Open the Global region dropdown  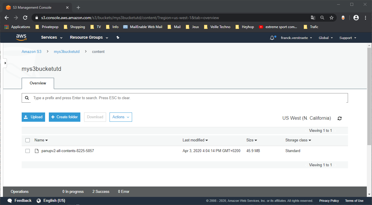click(326, 38)
